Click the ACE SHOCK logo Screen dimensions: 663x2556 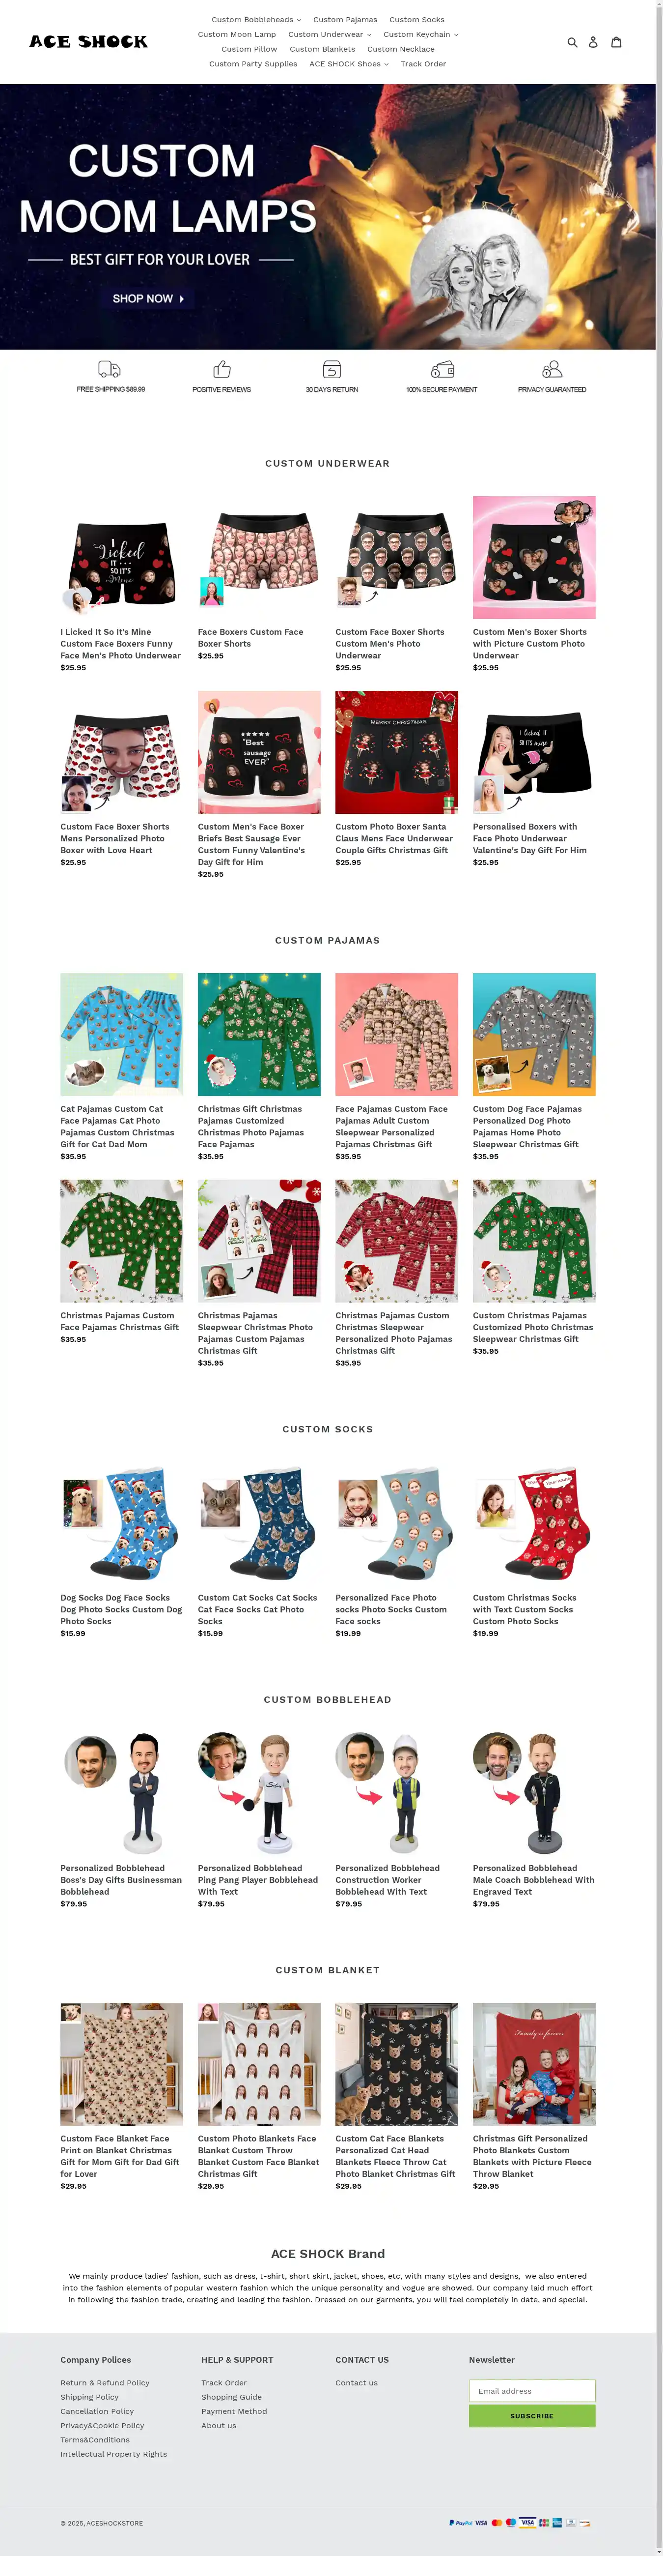pyautogui.click(x=88, y=42)
